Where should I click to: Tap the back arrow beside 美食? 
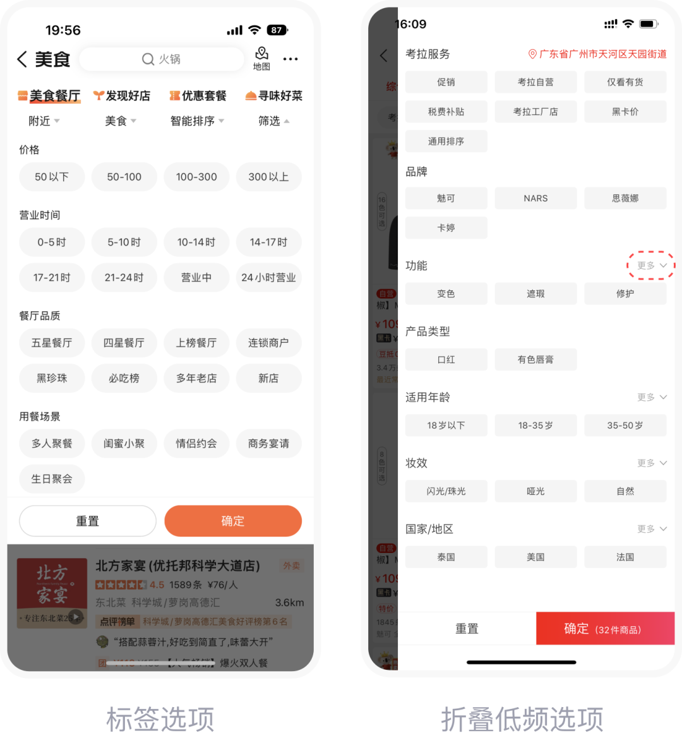coord(22,59)
